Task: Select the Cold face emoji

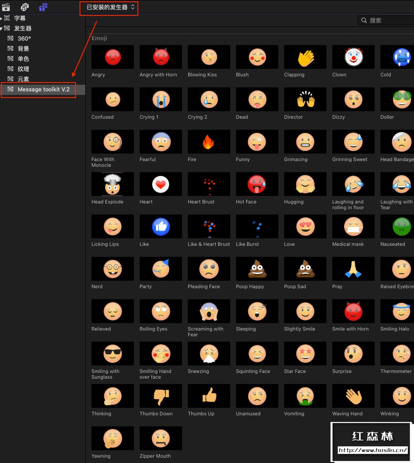Action: [x=397, y=57]
